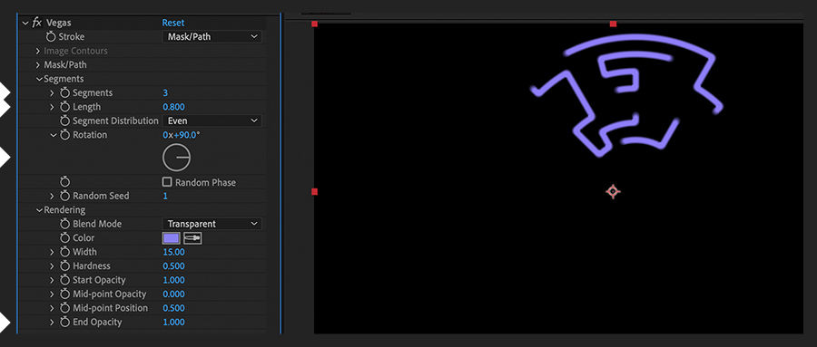Select the Vegas effect name
Viewport: 817px width, 347px height.
pos(58,23)
